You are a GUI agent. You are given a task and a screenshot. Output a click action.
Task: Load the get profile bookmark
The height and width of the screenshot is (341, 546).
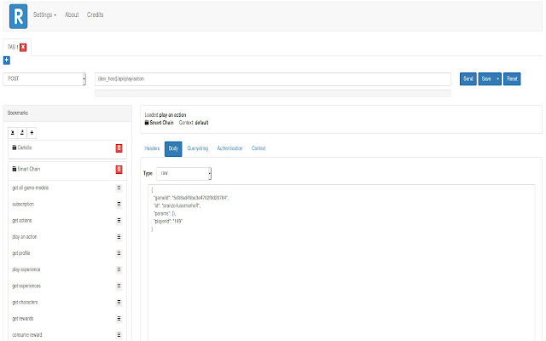tap(20, 253)
